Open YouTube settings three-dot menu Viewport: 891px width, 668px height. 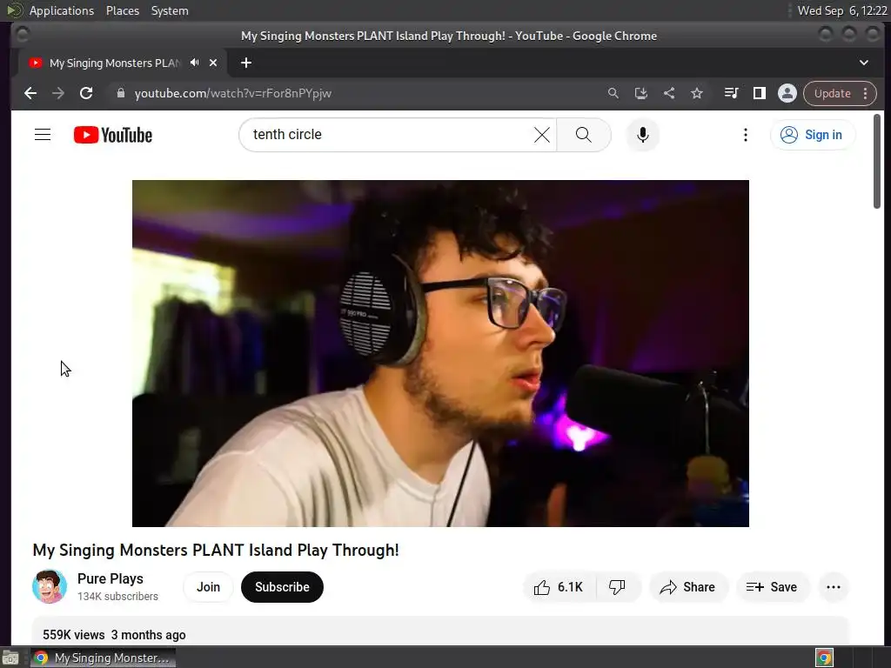tap(746, 135)
